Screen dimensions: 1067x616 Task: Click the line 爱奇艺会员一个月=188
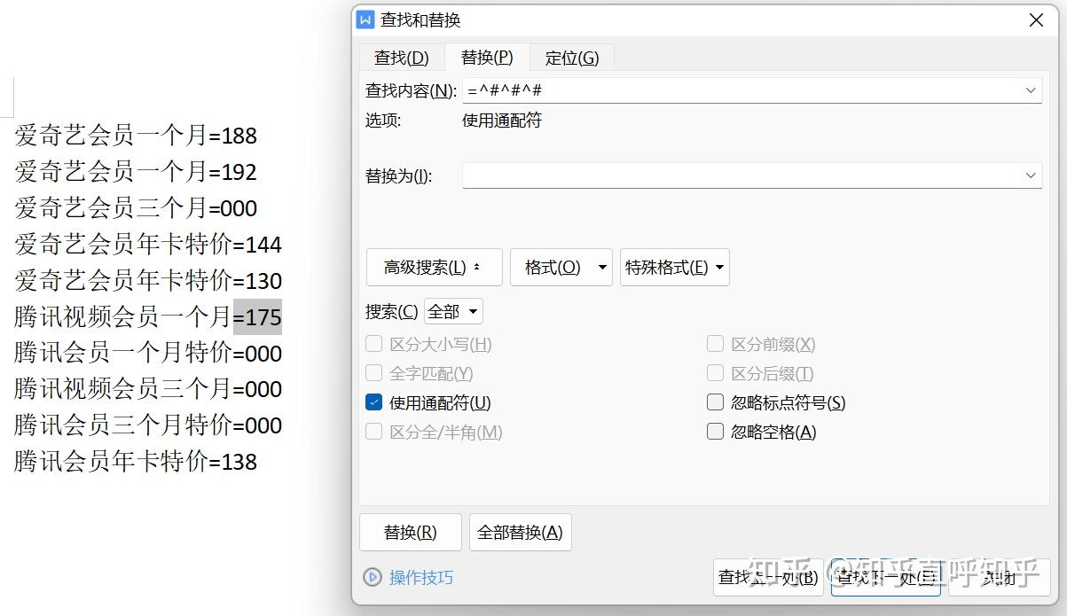(x=136, y=136)
